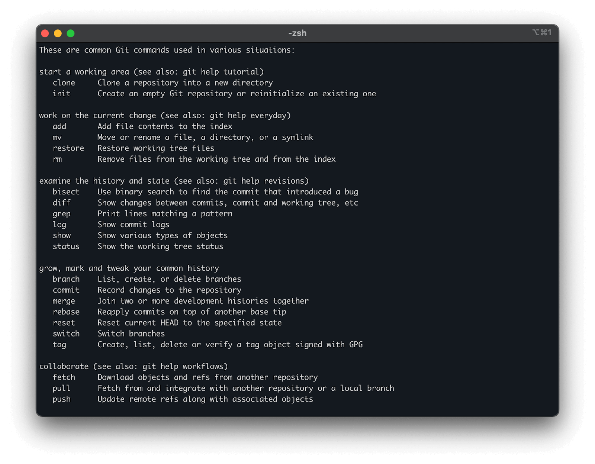Click the 'restore' command name in the list
The image size is (595, 464).
pos(68,148)
